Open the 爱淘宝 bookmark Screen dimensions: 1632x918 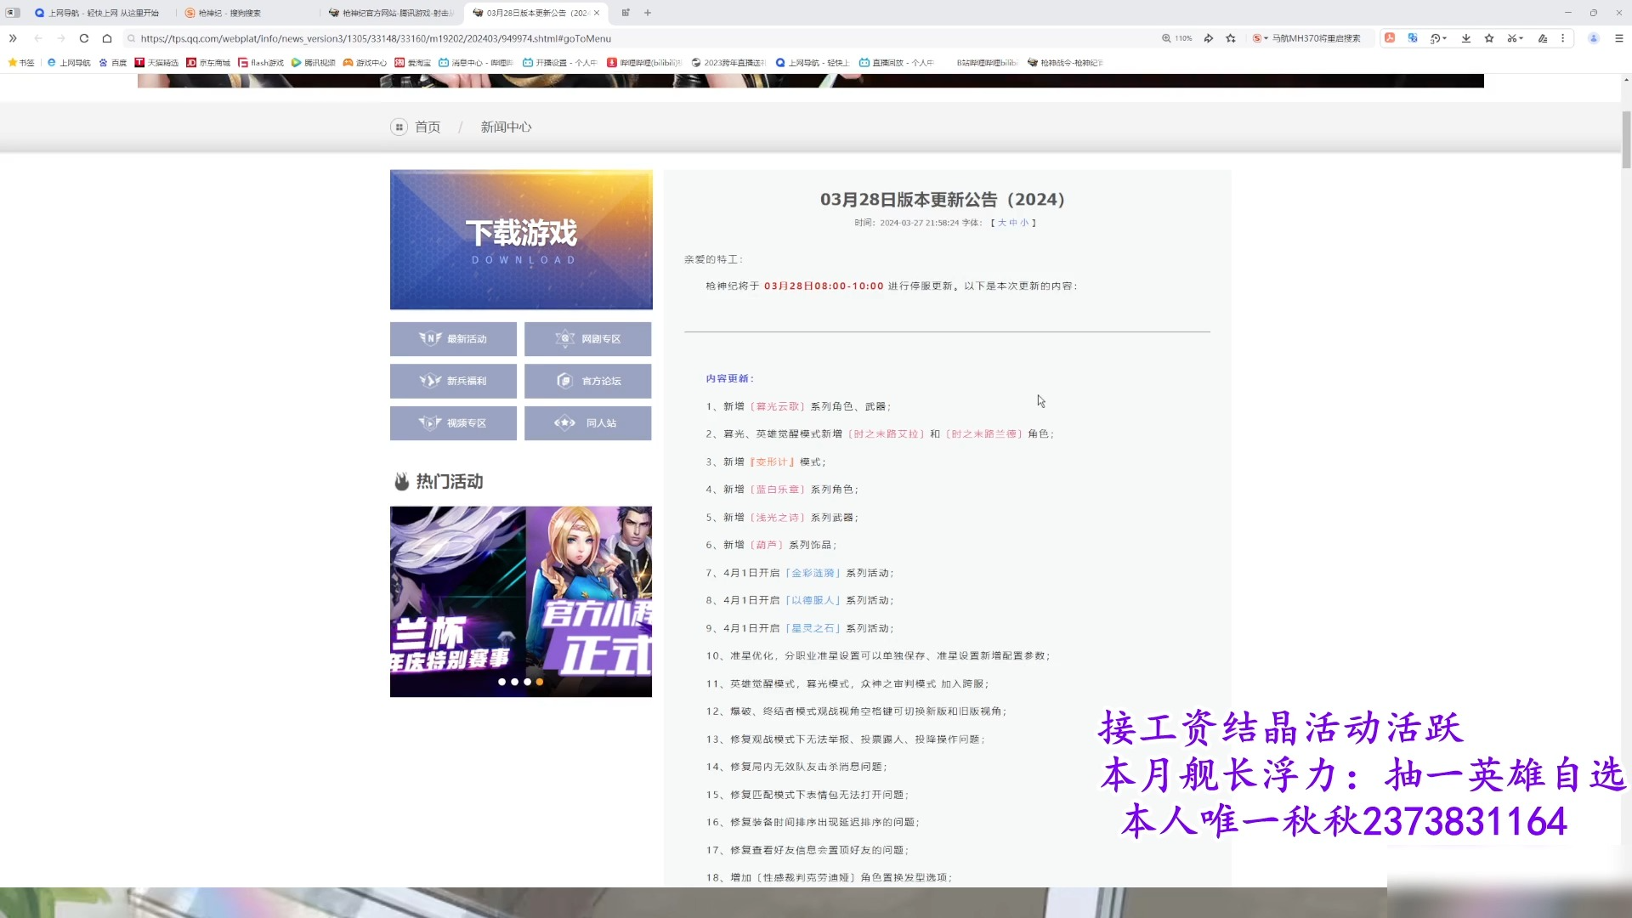coord(413,63)
